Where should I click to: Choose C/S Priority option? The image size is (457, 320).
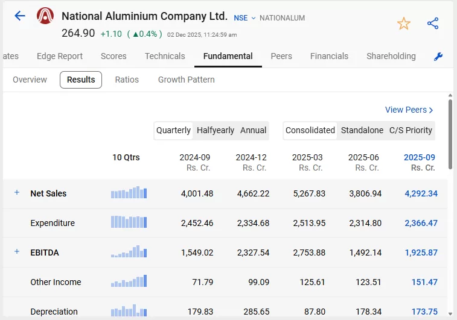(x=411, y=130)
